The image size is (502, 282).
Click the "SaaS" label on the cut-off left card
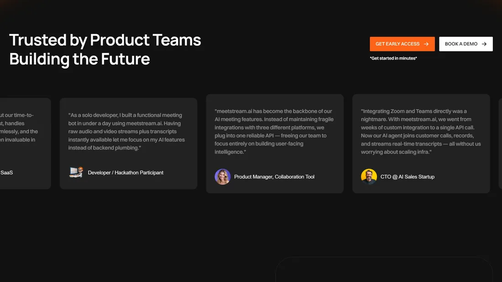(x=6, y=173)
